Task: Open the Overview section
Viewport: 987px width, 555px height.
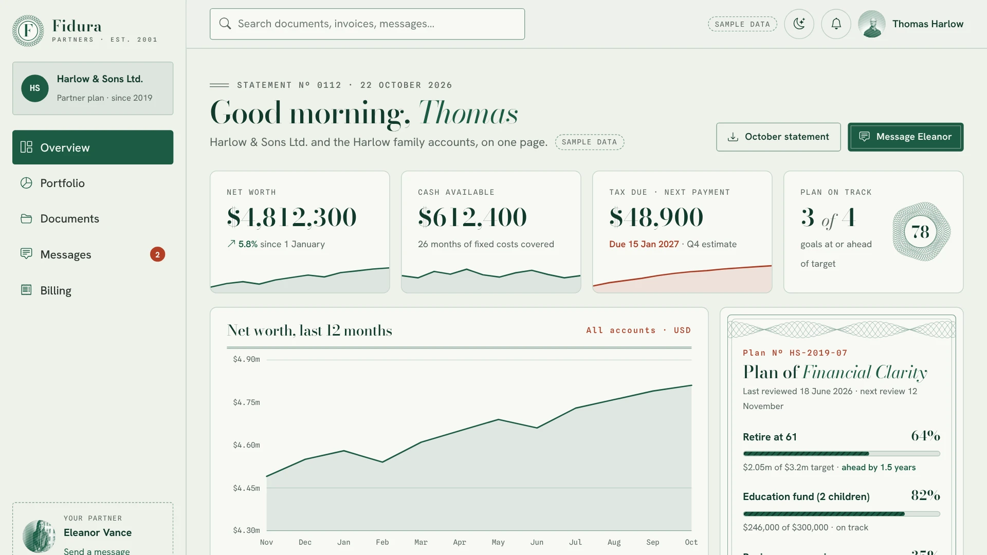Action: [x=93, y=147]
